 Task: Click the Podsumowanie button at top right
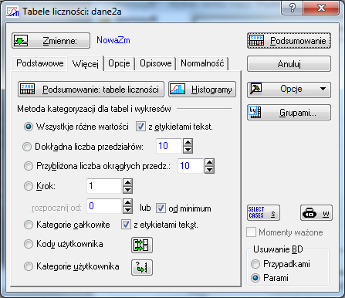289,41
